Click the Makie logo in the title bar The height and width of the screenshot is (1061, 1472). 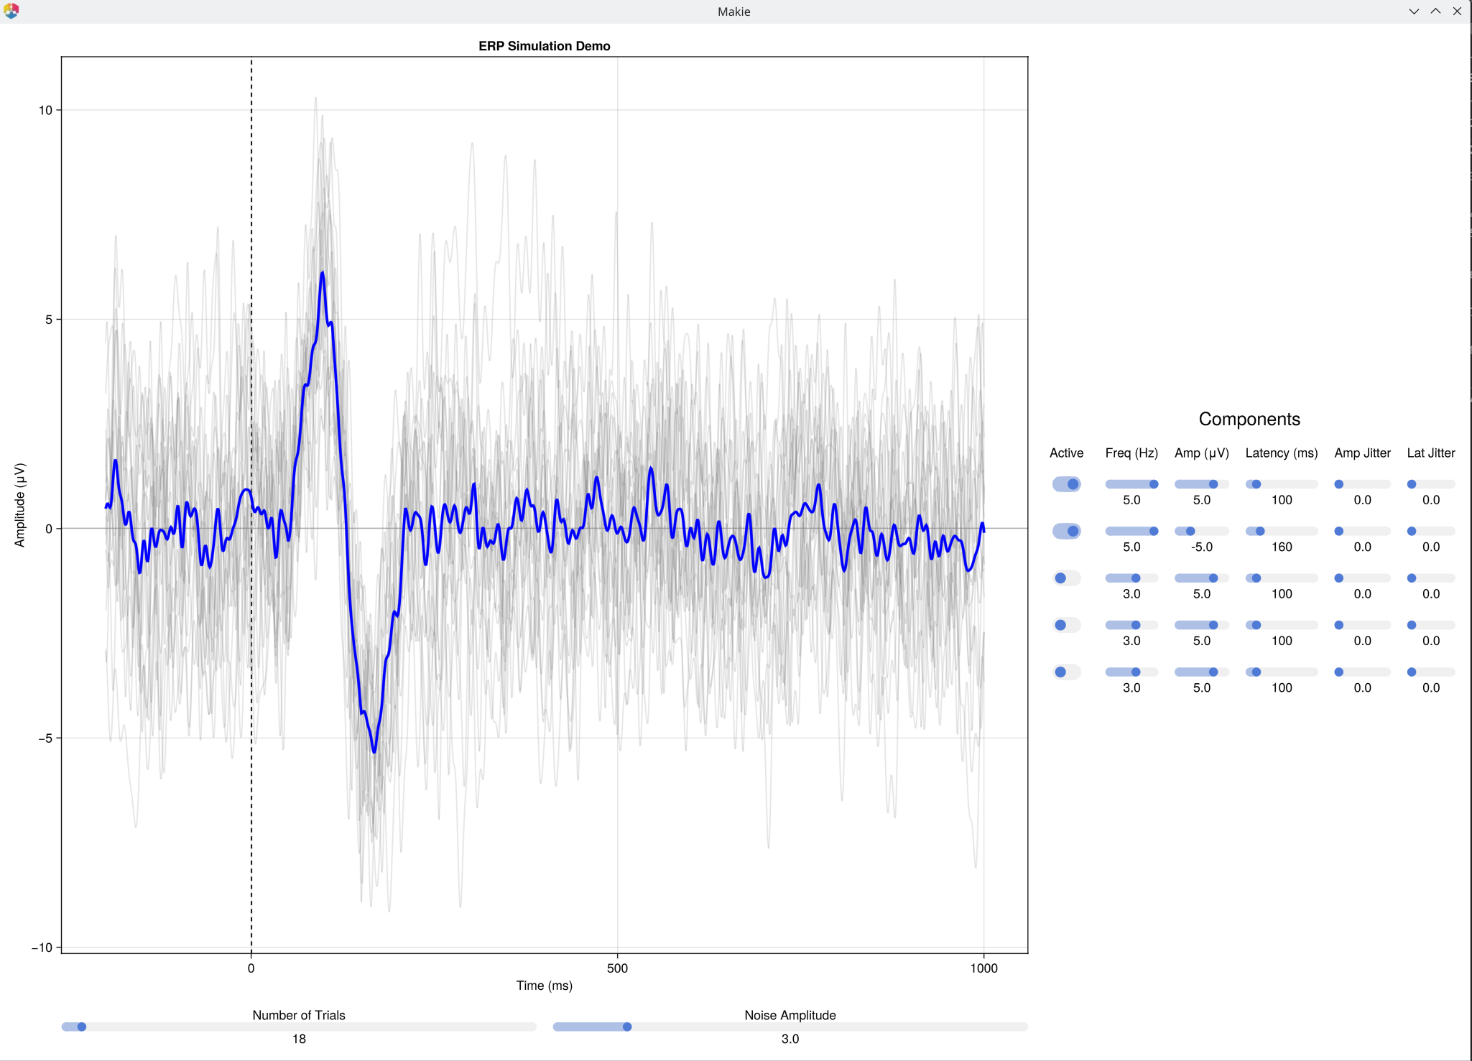pyautogui.click(x=11, y=11)
